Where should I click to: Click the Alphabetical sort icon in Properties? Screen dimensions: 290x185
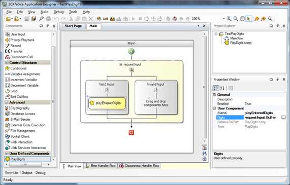click(222, 88)
